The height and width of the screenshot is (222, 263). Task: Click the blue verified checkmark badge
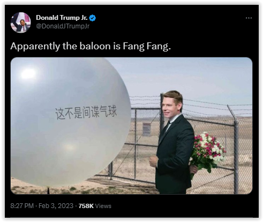(92, 18)
